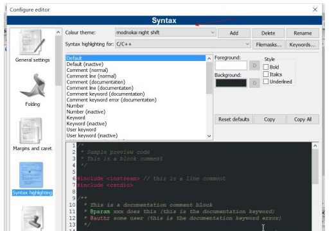Click background default D button
This screenshot has height=231, width=334.
click(x=254, y=83)
